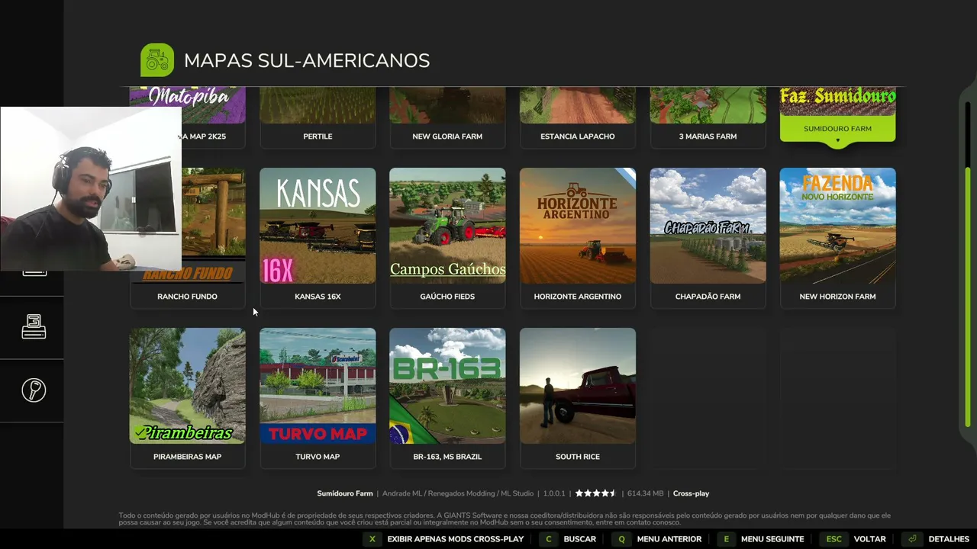Click the authors text 'Andrade ML / Renegados Modding / ML Studio'
The image size is (977, 549).
click(x=458, y=493)
